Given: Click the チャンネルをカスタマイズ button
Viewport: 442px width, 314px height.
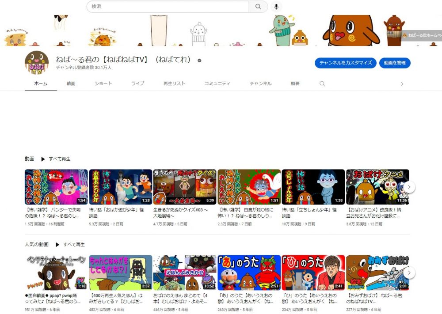Looking at the screenshot, I should [346, 63].
